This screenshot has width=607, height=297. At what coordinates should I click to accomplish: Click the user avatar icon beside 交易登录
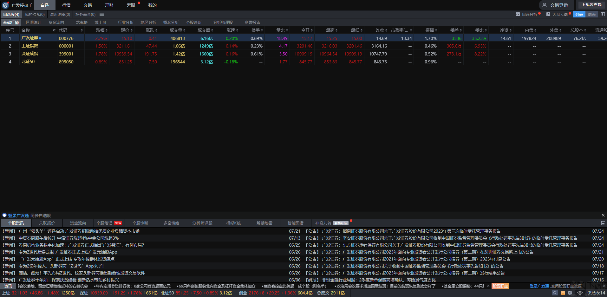[545, 5]
